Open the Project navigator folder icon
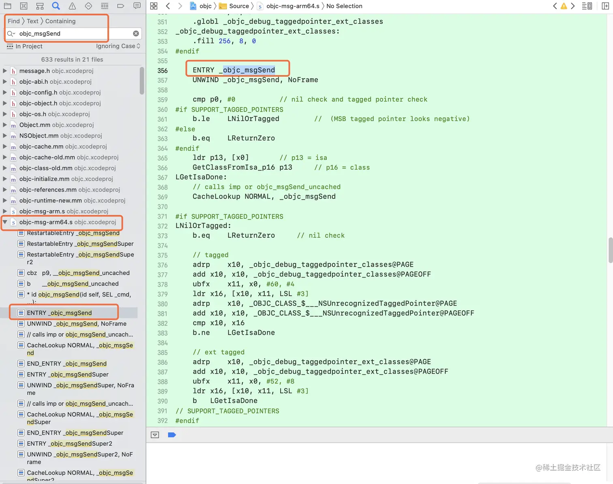 coord(8,6)
